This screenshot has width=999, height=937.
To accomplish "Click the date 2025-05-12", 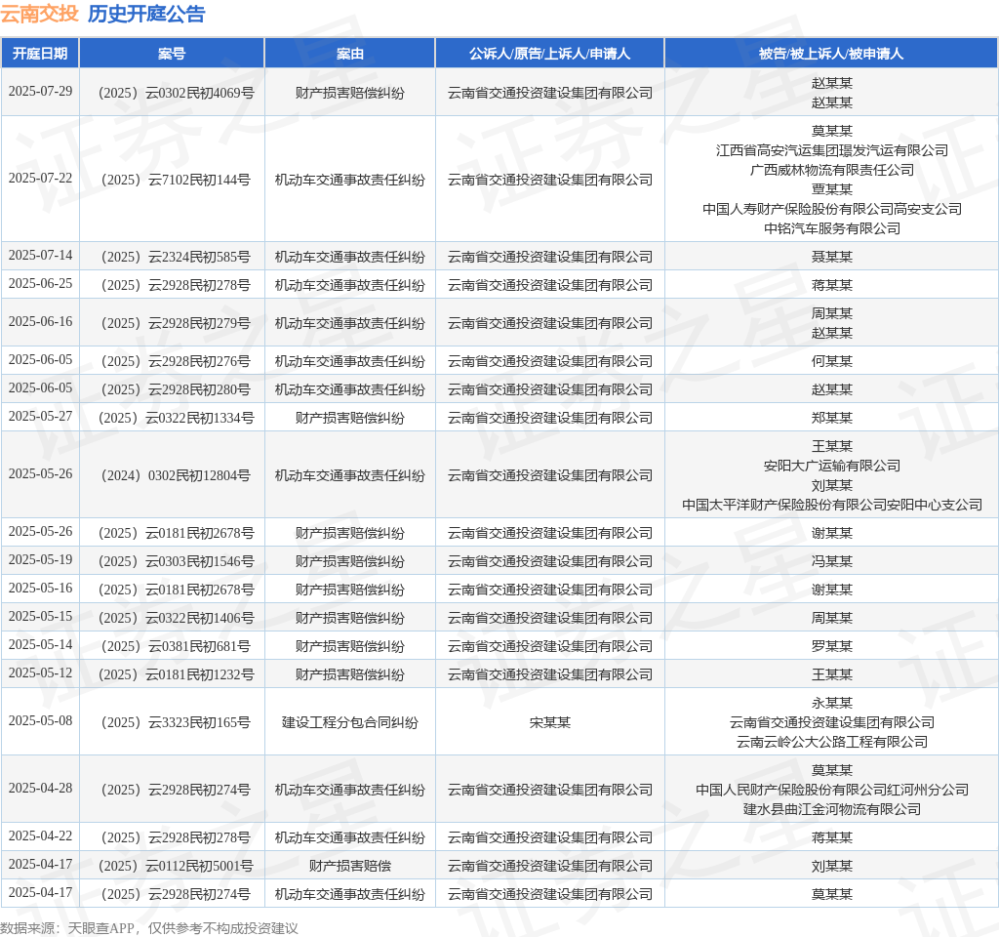I will [x=40, y=672].
